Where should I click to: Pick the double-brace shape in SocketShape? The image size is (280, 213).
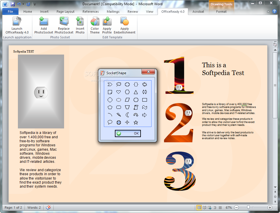coord(136,84)
